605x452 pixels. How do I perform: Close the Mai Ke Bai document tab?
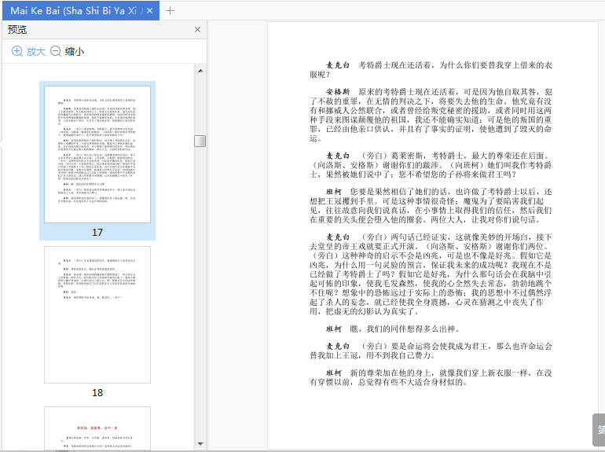click(150, 11)
